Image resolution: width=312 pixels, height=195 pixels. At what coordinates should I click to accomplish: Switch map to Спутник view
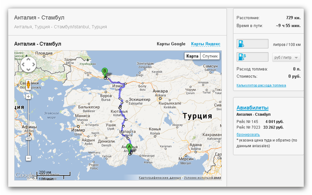tap(210, 56)
